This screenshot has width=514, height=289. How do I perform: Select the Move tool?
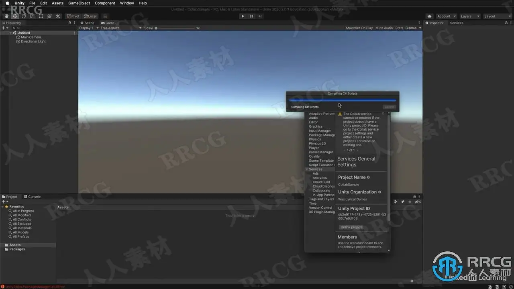pos(15,16)
